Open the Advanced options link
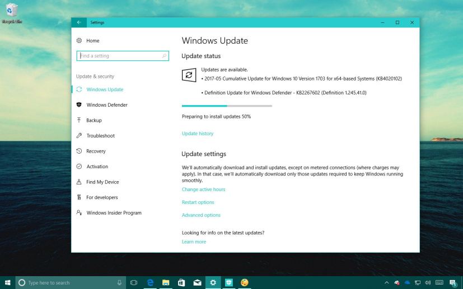 [x=201, y=215]
